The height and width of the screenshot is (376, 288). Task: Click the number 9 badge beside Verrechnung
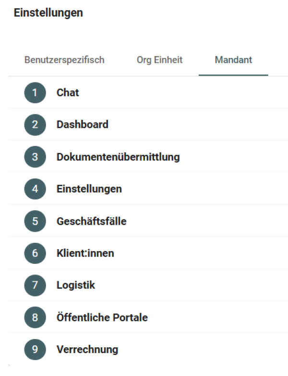(35, 350)
